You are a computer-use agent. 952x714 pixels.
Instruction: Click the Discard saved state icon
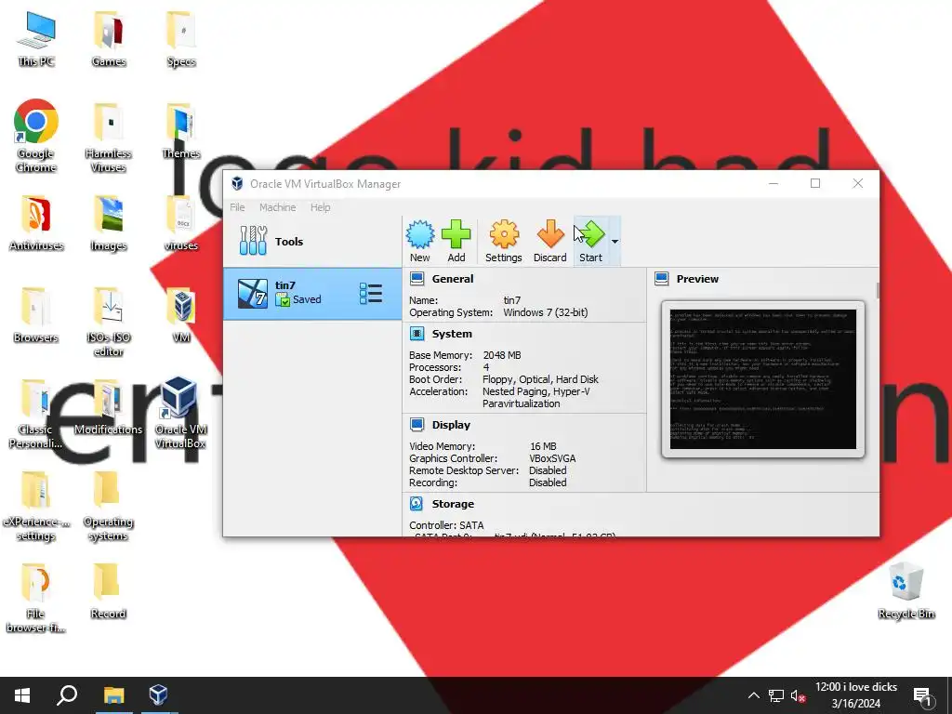[550, 241]
